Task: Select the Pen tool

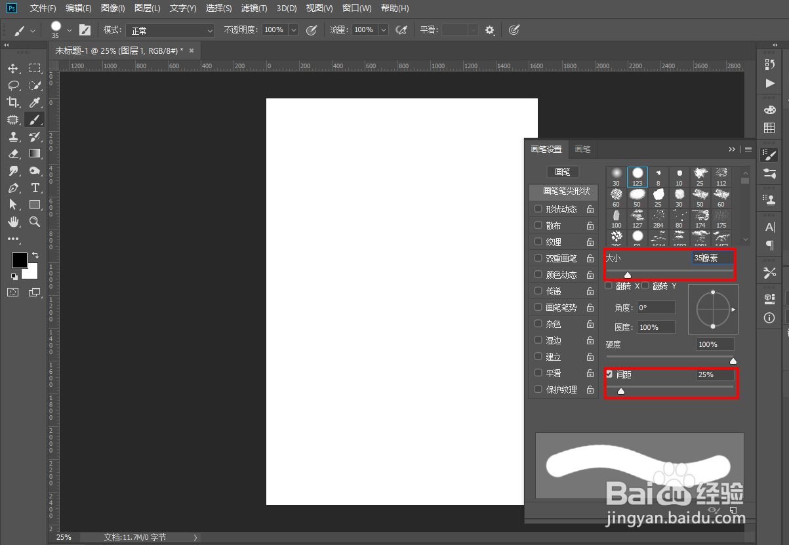Action: pos(12,188)
